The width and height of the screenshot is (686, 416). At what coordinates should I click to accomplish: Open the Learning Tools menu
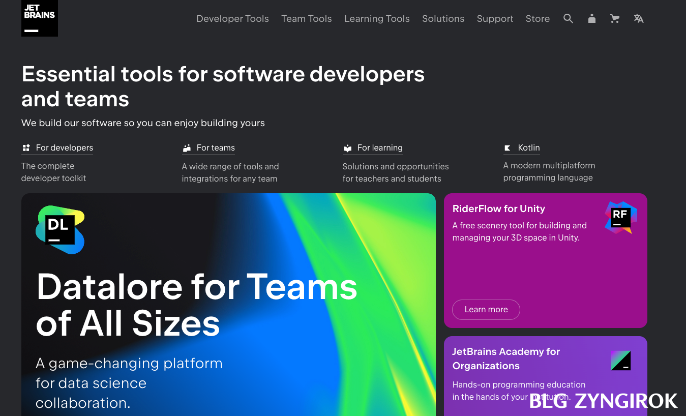point(377,18)
